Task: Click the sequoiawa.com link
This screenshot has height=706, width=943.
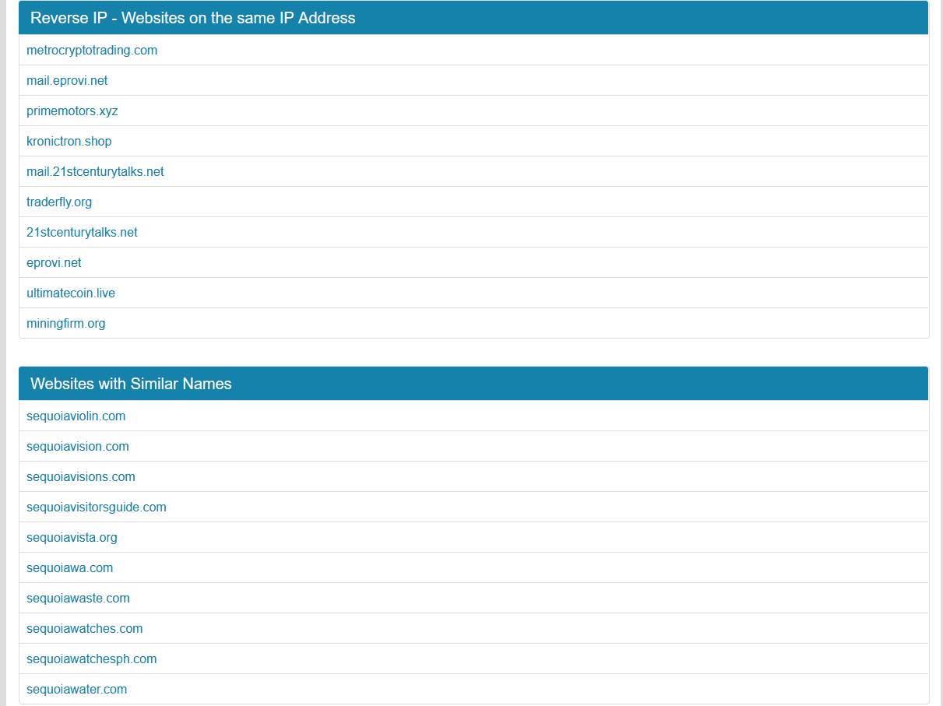Action: click(70, 567)
